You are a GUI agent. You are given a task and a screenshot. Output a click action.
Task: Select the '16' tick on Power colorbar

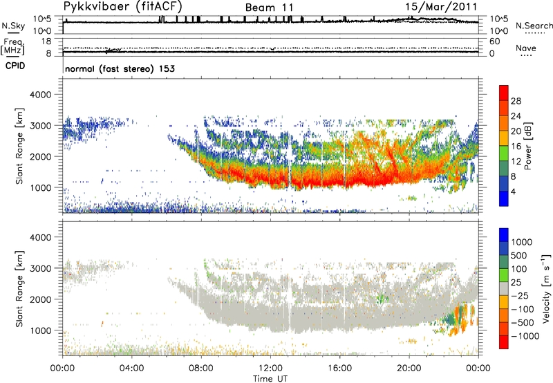516,147
